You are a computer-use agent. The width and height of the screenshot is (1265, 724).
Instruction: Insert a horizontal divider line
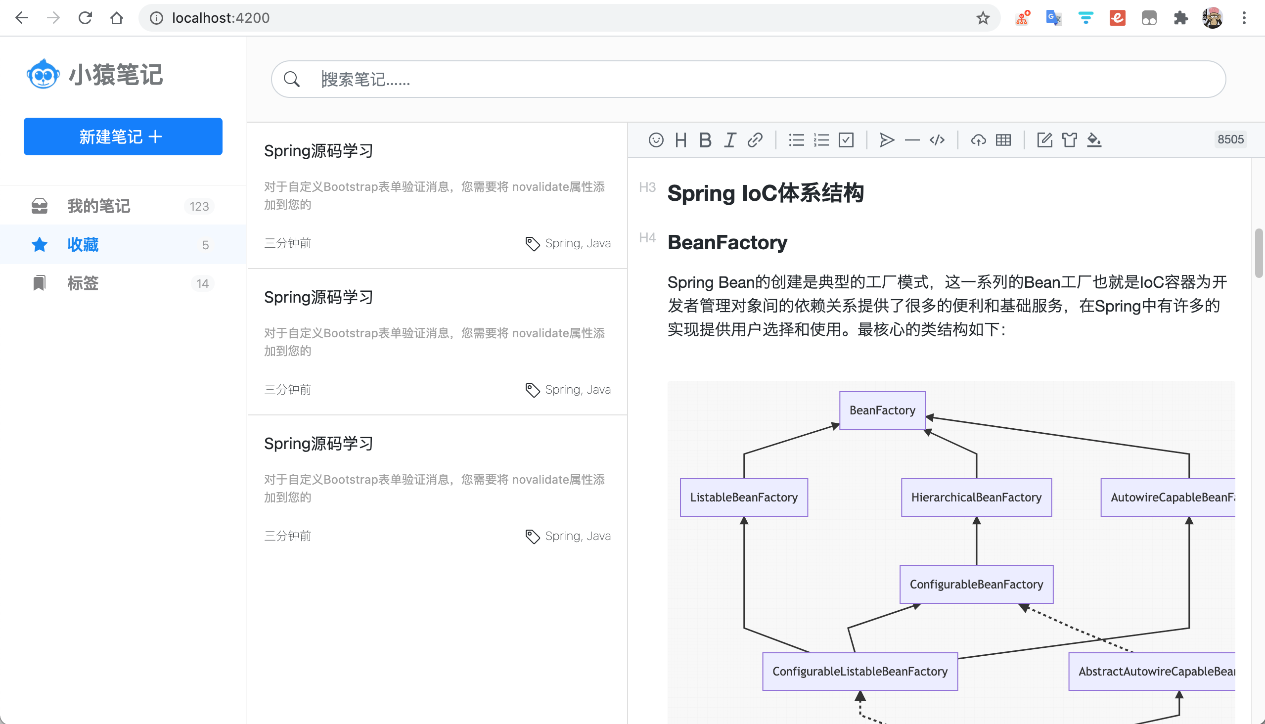[x=912, y=140]
